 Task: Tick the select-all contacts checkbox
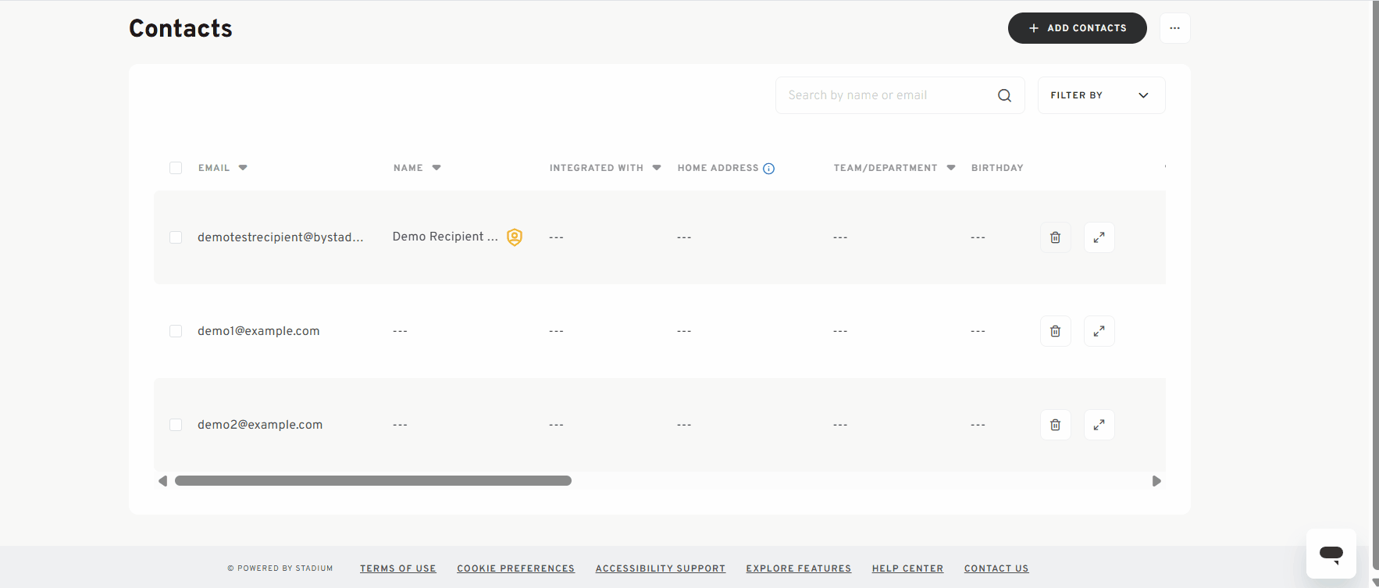pyautogui.click(x=176, y=168)
